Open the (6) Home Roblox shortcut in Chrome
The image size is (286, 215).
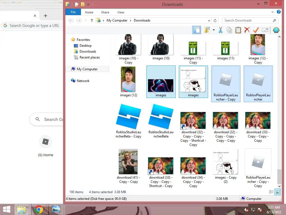click(46, 146)
